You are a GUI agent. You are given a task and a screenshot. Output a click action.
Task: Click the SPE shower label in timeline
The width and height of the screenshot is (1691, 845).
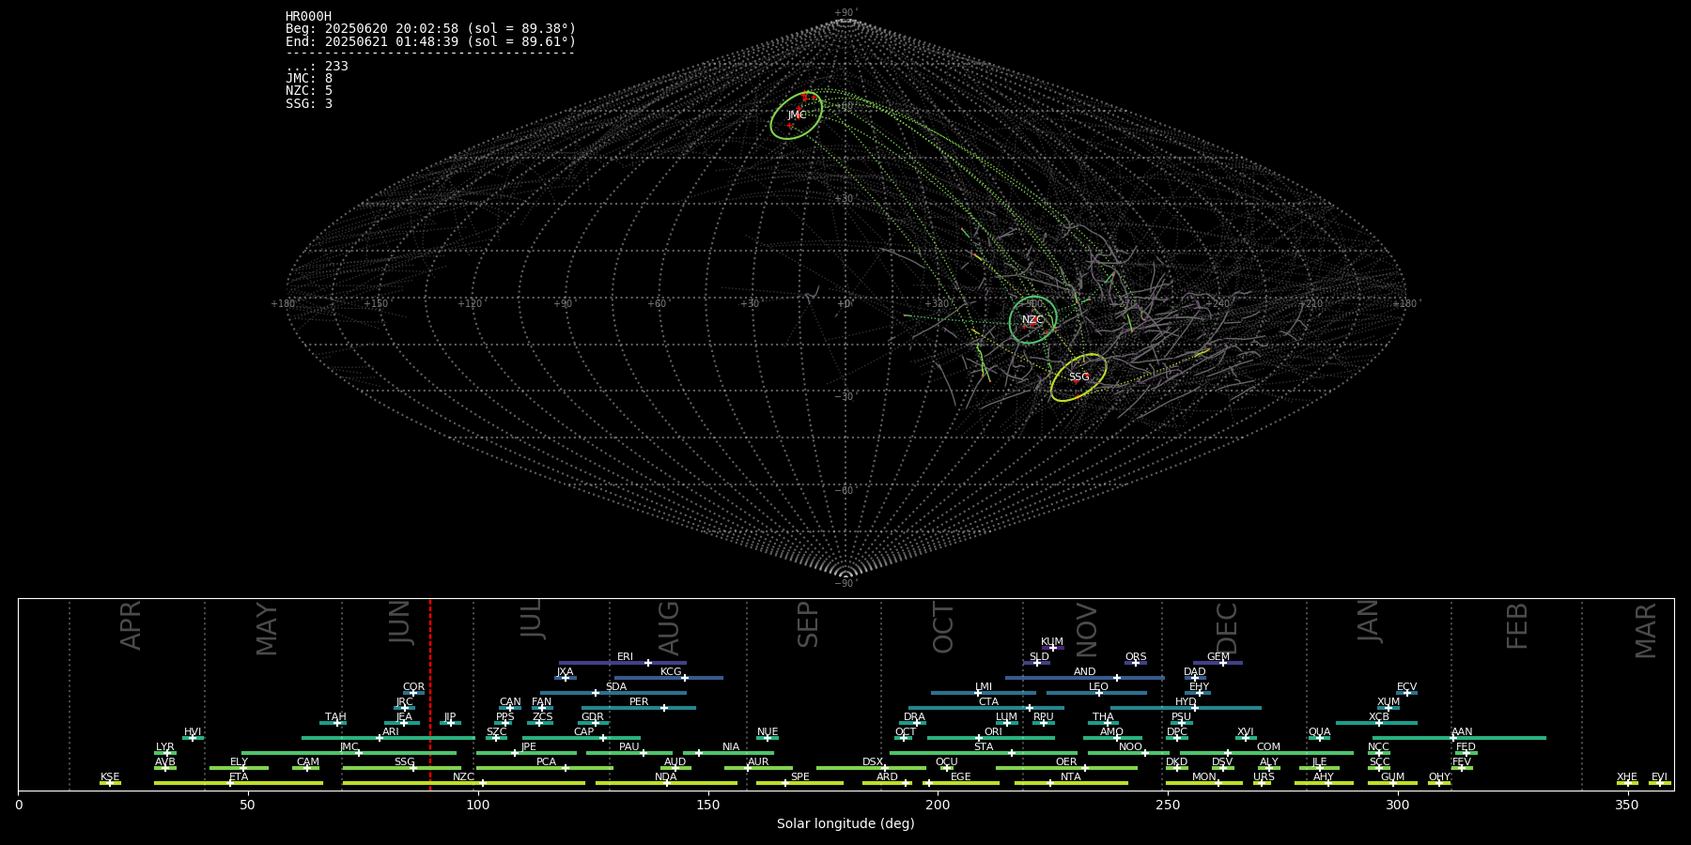click(800, 777)
